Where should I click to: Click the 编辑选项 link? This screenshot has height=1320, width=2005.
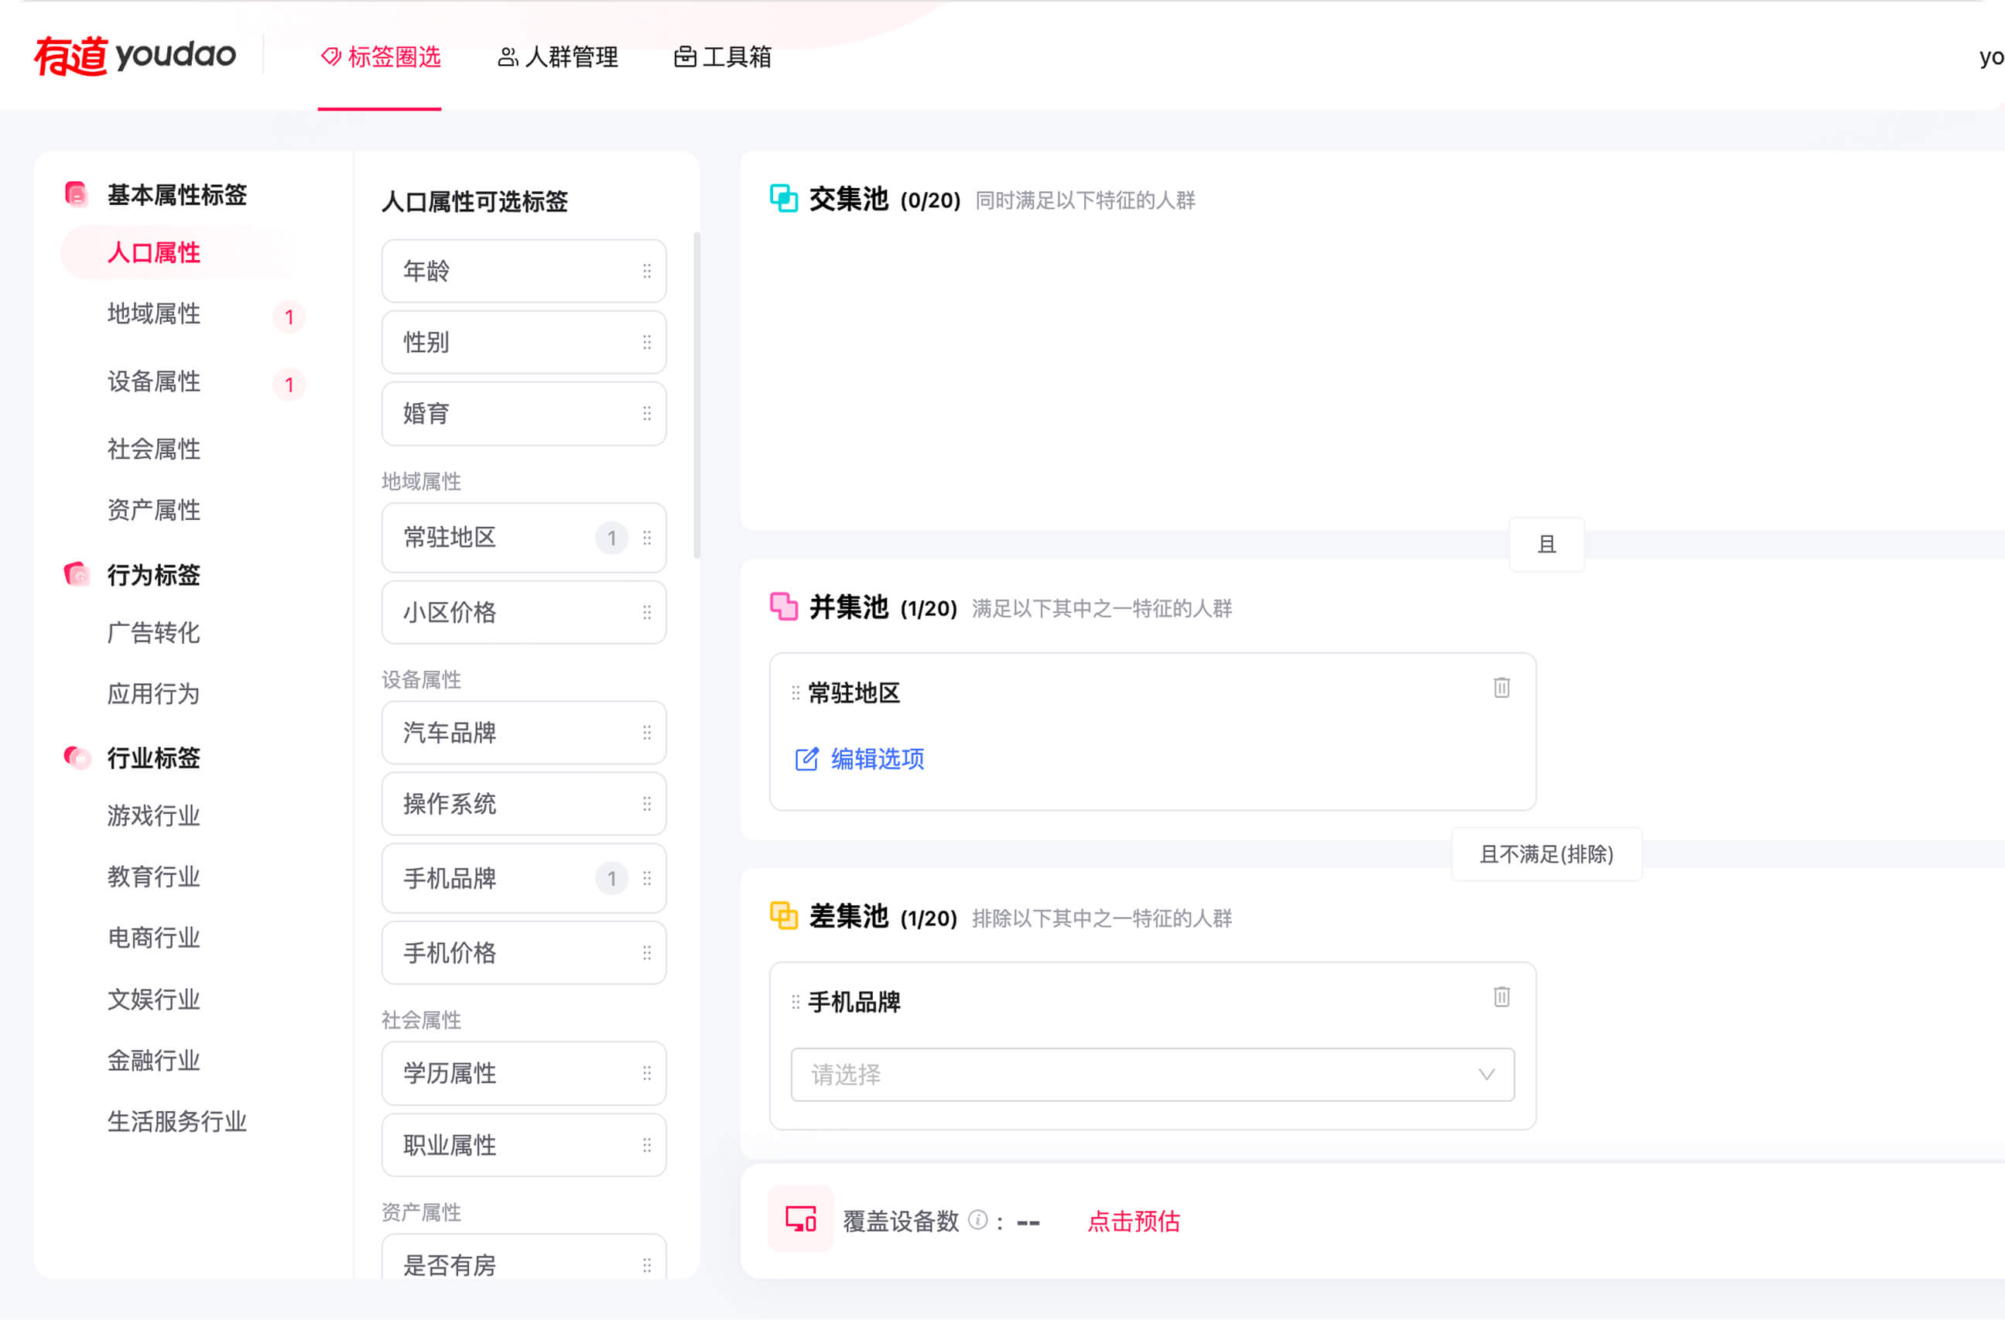[861, 759]
